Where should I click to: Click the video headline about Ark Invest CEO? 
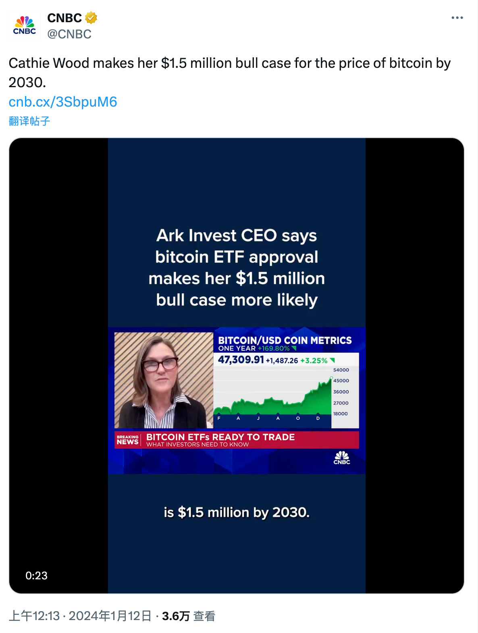point(237,268)
